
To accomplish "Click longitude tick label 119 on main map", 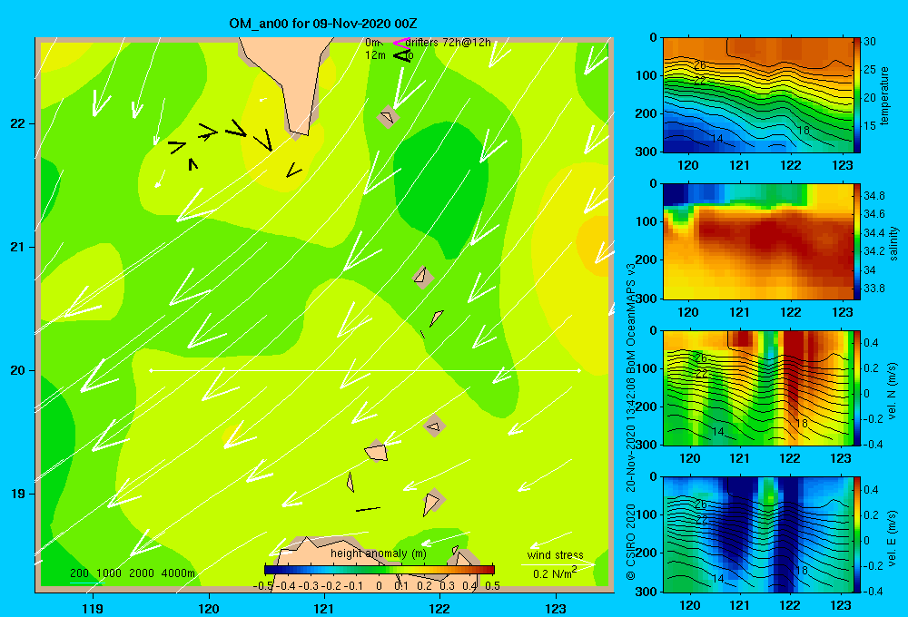I will coord(93,608).
